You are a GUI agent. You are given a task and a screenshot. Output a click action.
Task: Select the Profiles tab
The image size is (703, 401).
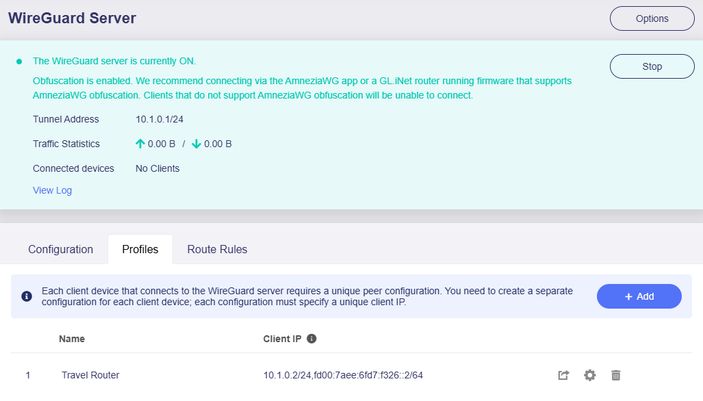(x=140, y=249)
